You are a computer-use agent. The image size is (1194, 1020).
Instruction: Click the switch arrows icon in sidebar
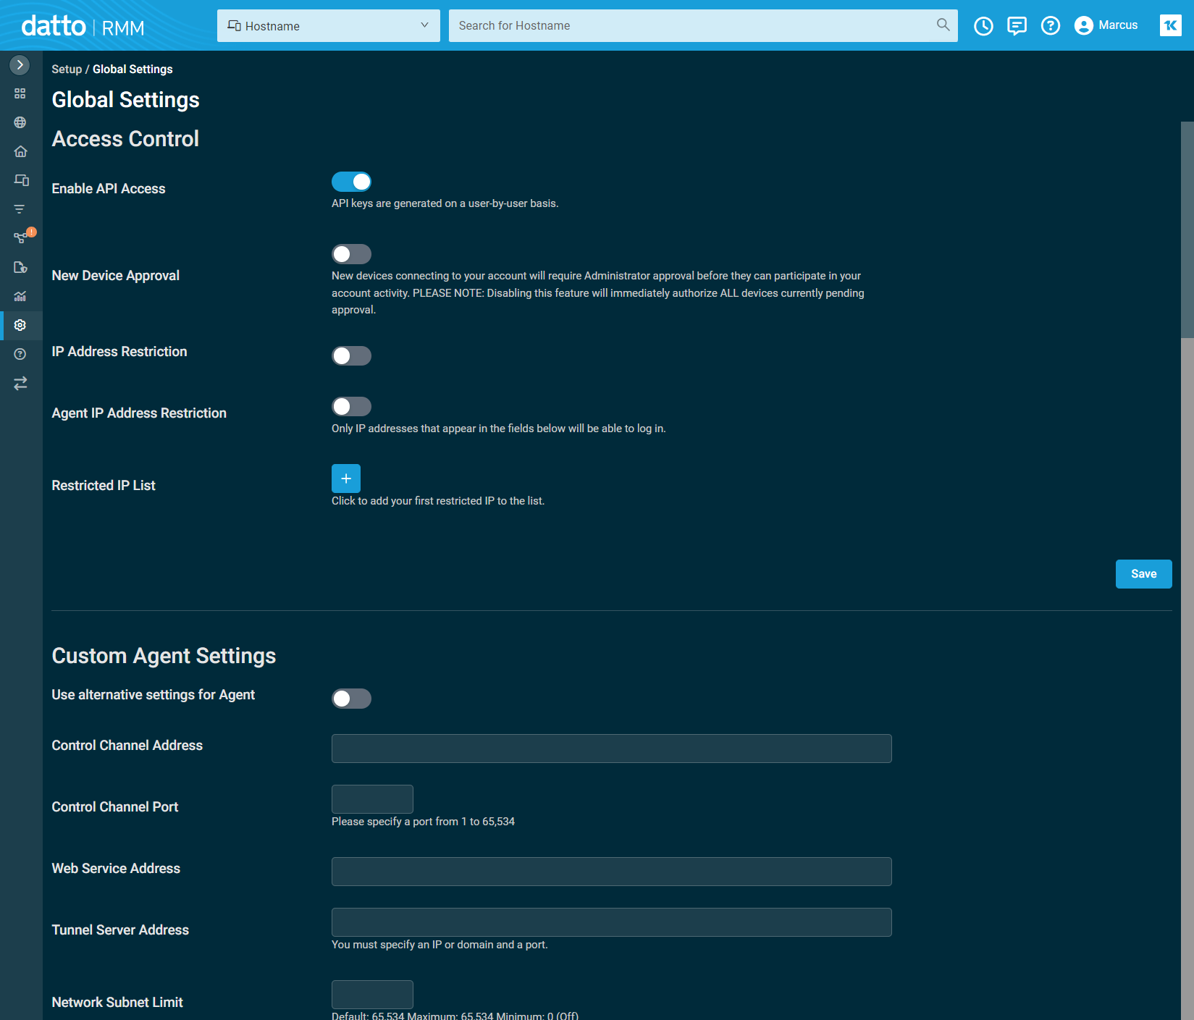click(x=20, y=383)
